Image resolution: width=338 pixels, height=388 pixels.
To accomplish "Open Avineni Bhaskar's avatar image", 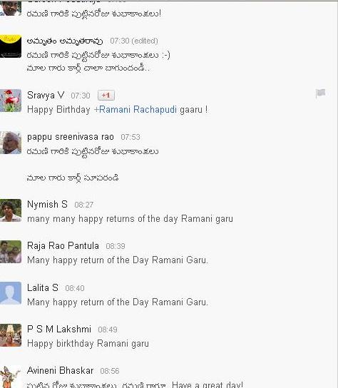I will point(11,377).
